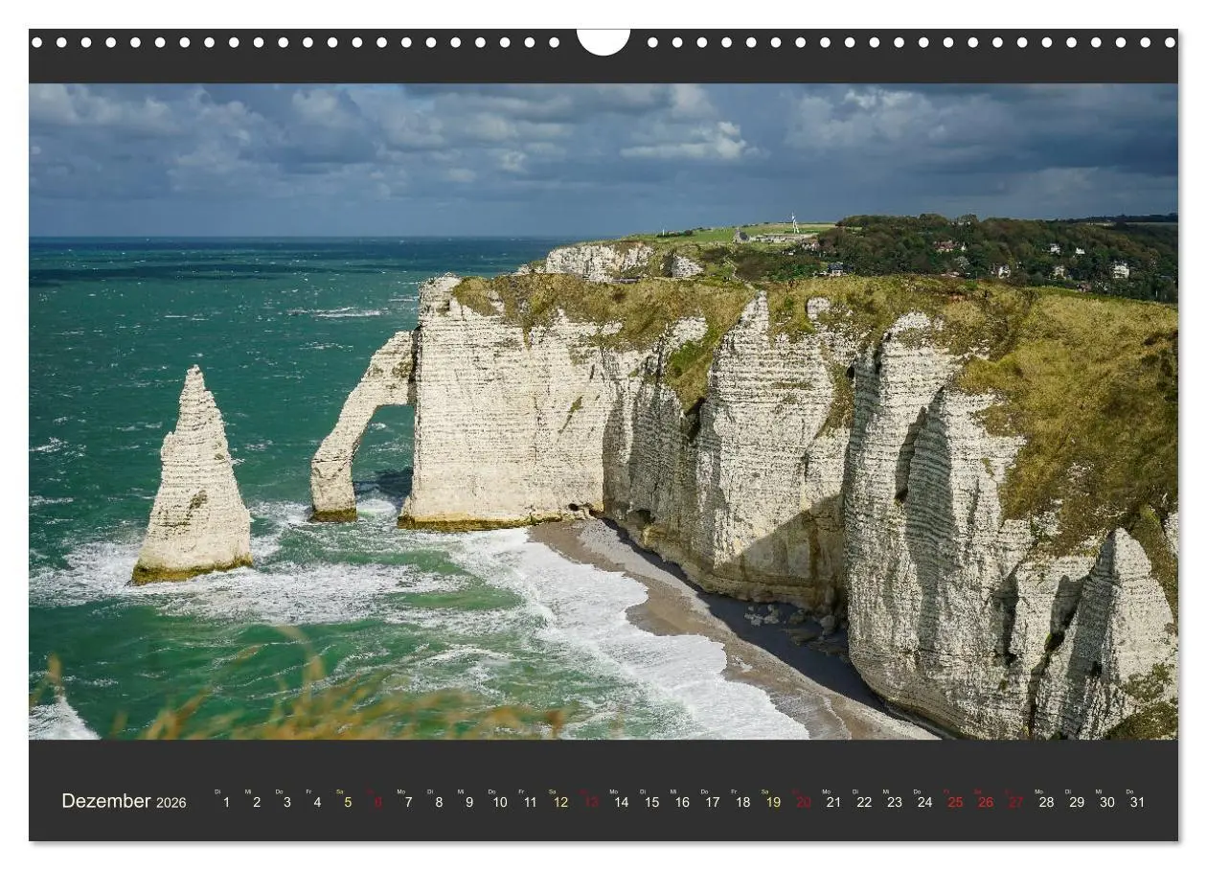Select the yellow Saturday 19 date
1207x870 pixels.
click(x=773, y=803)
